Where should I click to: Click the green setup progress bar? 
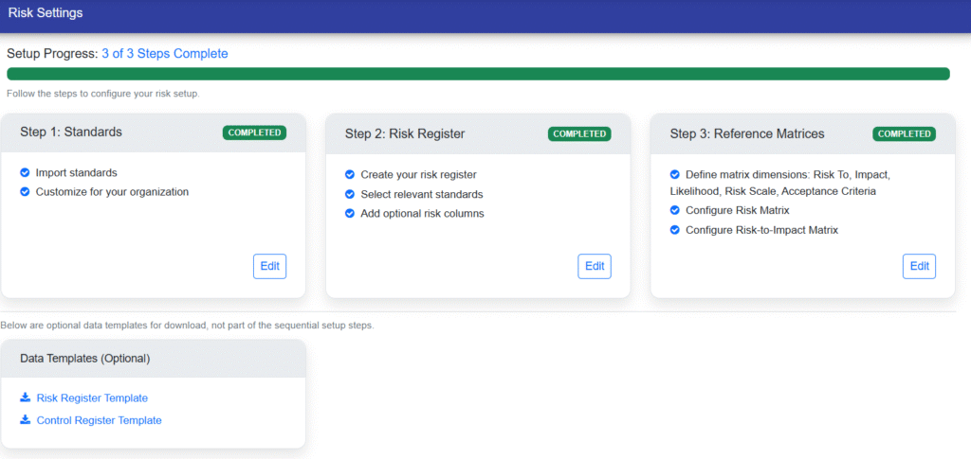pos(478,74)
